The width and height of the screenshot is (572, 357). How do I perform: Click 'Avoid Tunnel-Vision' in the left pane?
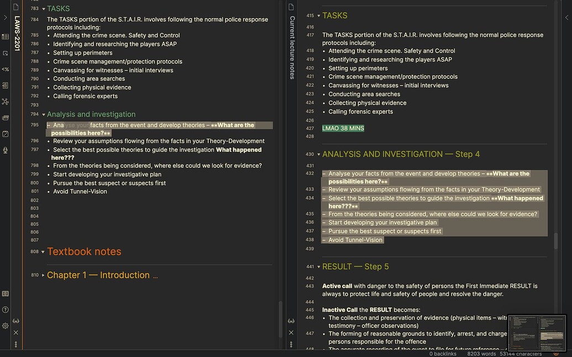[80, 191]
